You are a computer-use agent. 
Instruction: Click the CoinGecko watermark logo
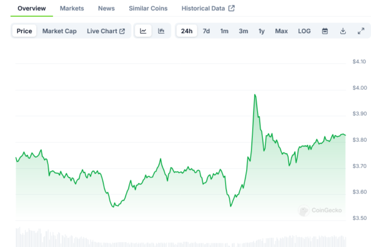click(323, 210)
